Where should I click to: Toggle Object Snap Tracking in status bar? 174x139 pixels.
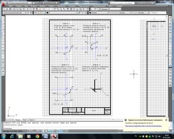pyautogui.click(x=49, y=131)
